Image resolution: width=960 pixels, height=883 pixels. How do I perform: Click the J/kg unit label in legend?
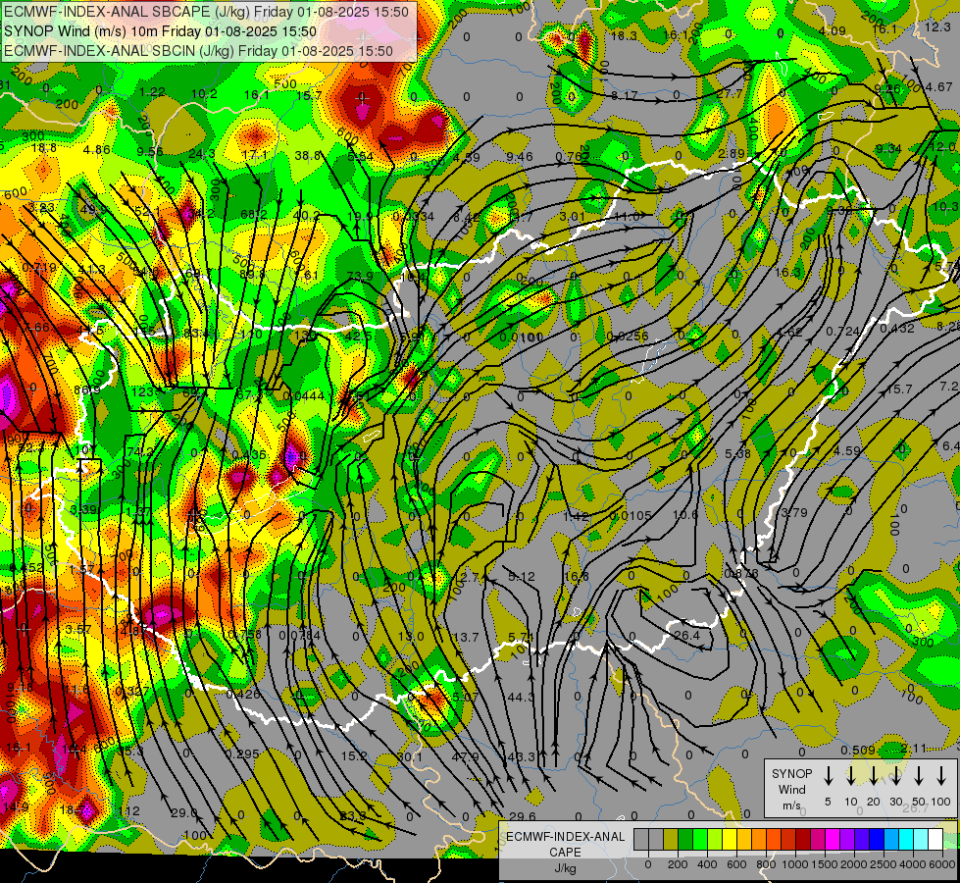(565, 868)
